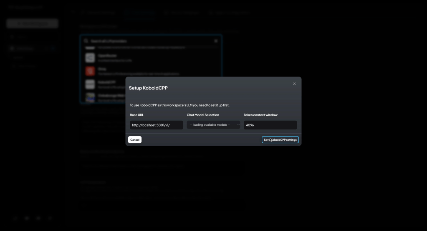Screen dimensions: 427x231
Task: Choose the red Groq provider icon
Action: pyautogui.click(x=90, y=71)
